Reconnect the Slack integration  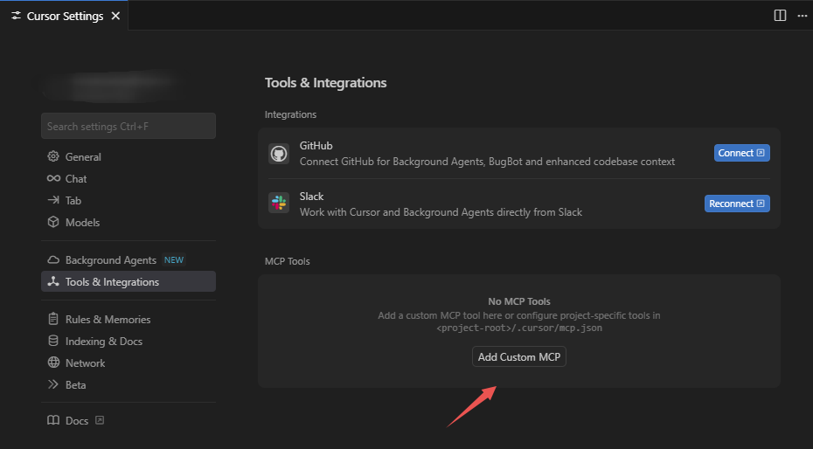pos(737,204)
